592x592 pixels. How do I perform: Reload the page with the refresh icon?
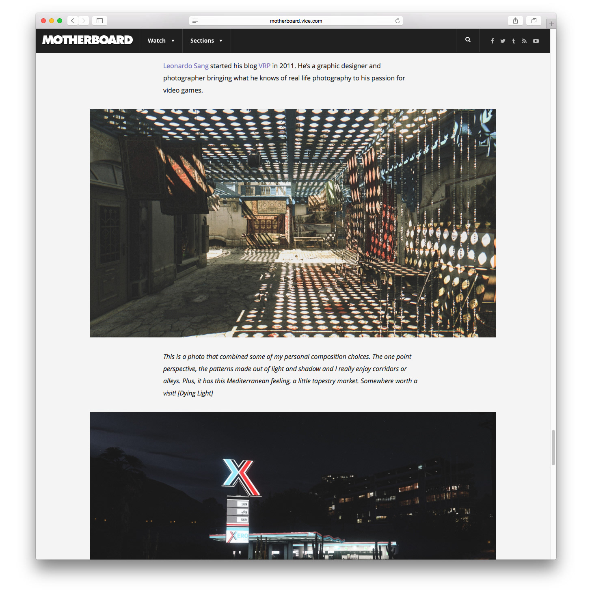(398, 21)
